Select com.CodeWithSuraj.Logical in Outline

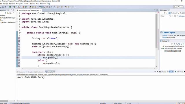(173, 46)
